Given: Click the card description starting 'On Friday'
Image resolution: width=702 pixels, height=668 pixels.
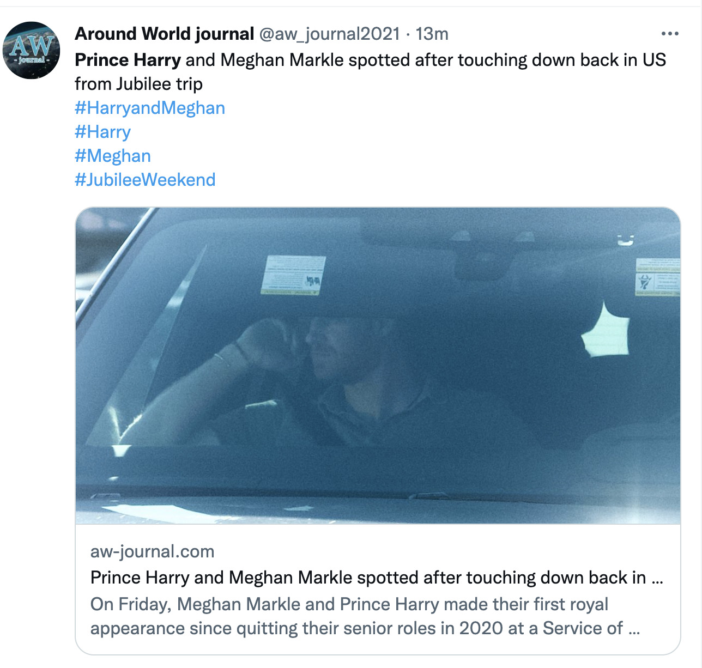Looking at the screenshot, I should (x=349, y=604).
